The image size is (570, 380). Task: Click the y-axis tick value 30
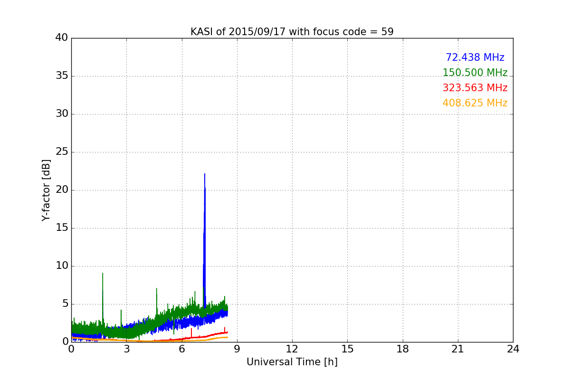(62, 114)
